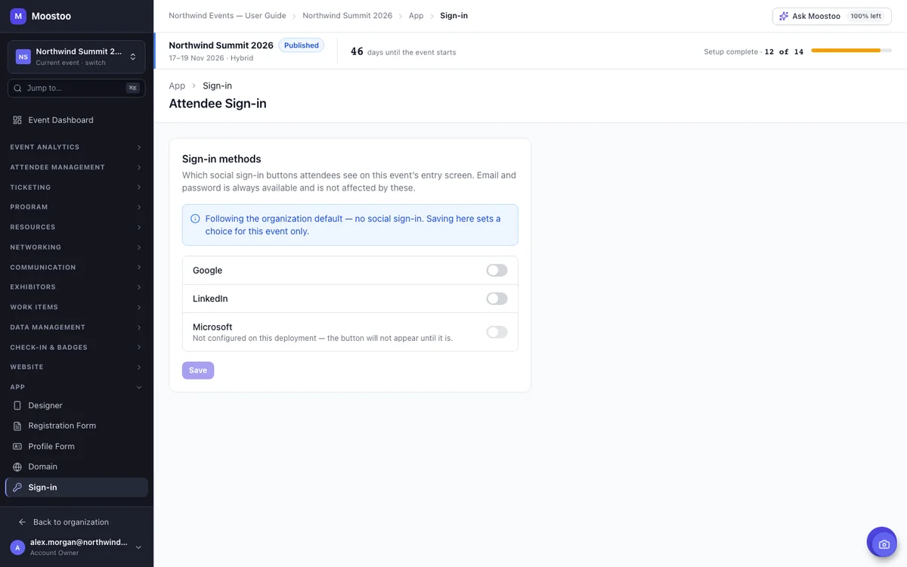Screen dimensions: 907x567
Task: Click the Ask Moostoo button
Action: (x=831, y=16)
